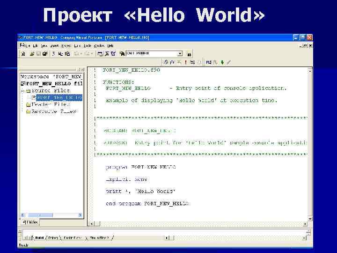Switch to Find in Files 2 tab
Image resolution: width=337 pixels, height=253 pixels.
(99, 238)
